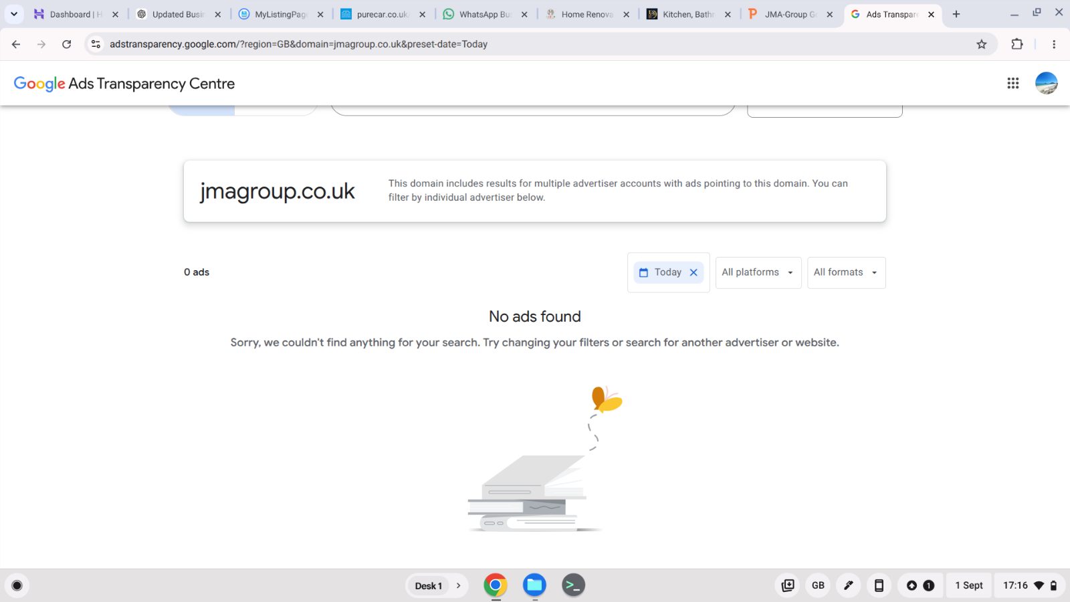Open Chrome from the shelf
Viewport: 1070px width, 602px height.
(x=496, y=585)
